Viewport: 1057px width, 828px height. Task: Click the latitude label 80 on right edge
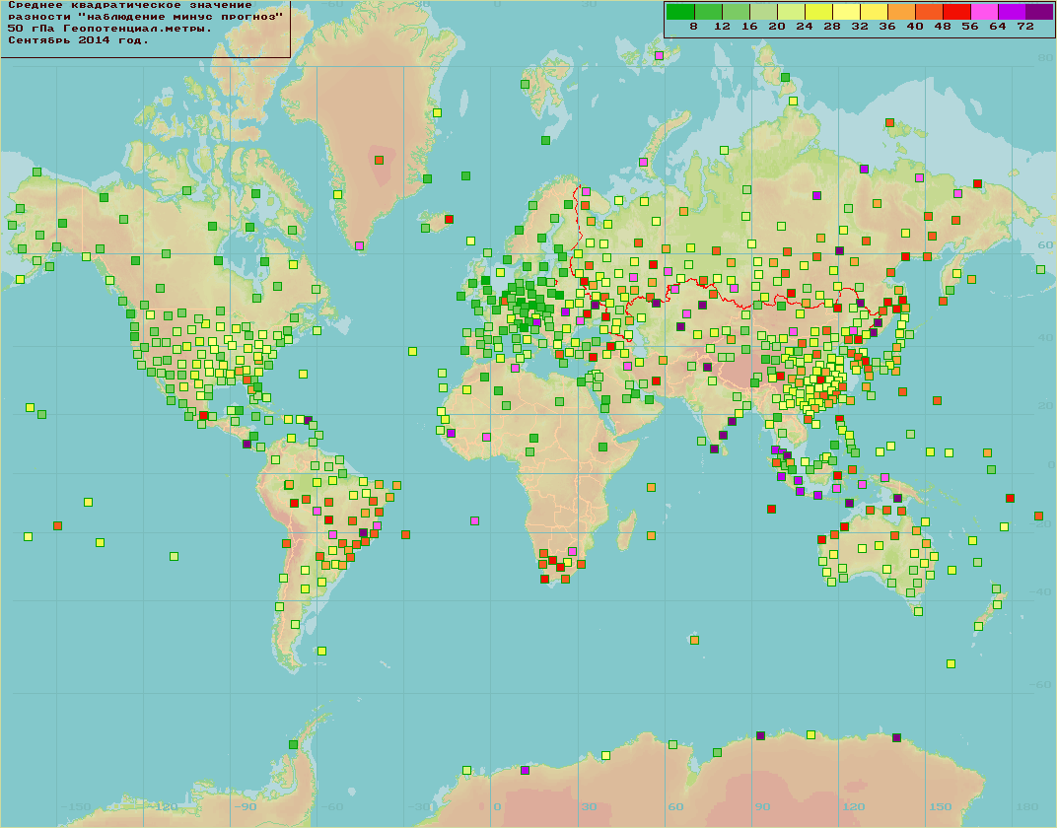click(x=1044, y=58)
